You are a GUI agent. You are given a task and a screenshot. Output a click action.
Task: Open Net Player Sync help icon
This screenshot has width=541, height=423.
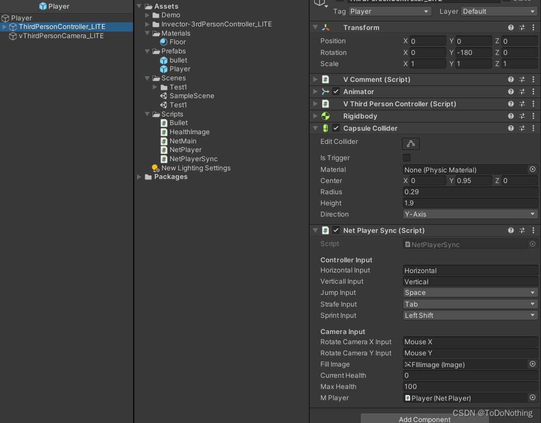[x=510, y=230]
